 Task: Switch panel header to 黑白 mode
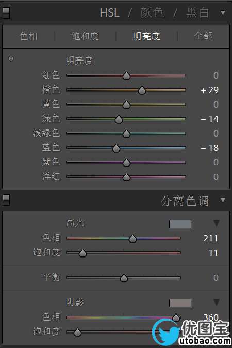point(197,12)
